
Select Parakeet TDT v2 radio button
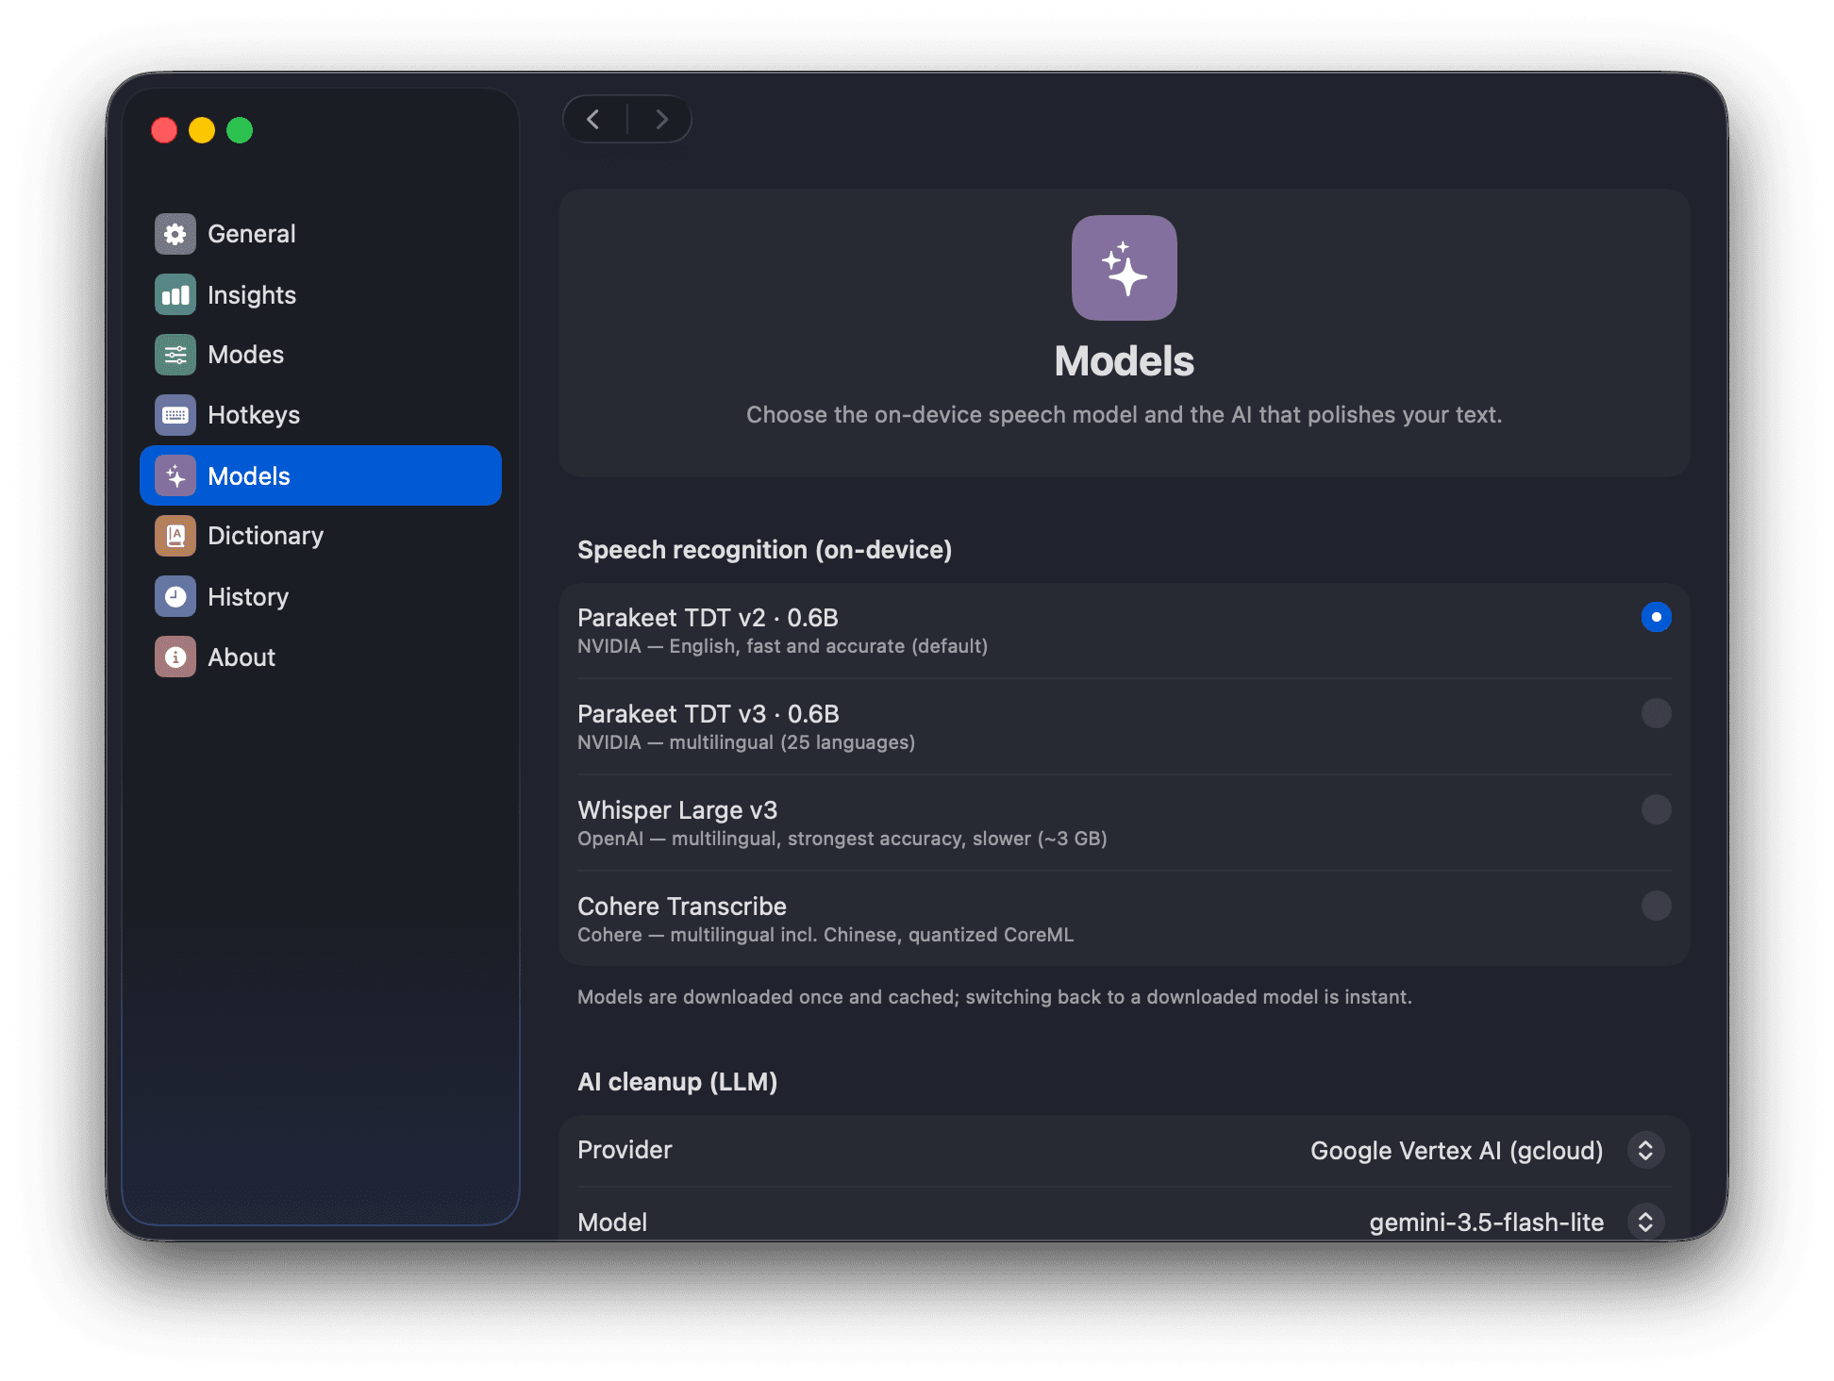(x=1657, y=617)
